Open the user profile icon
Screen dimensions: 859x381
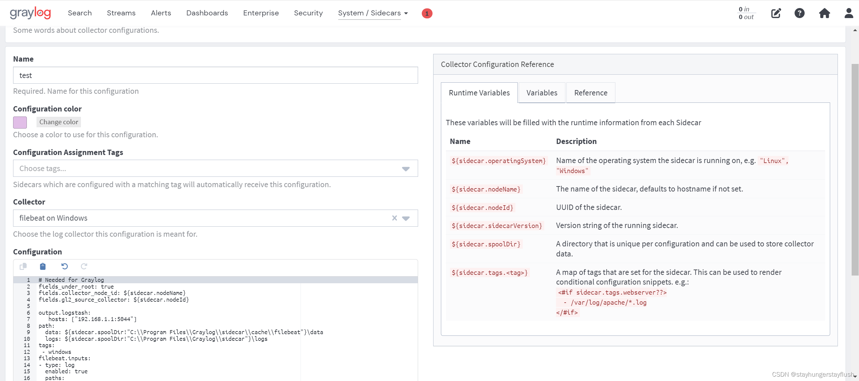click(x=849, y=13)
